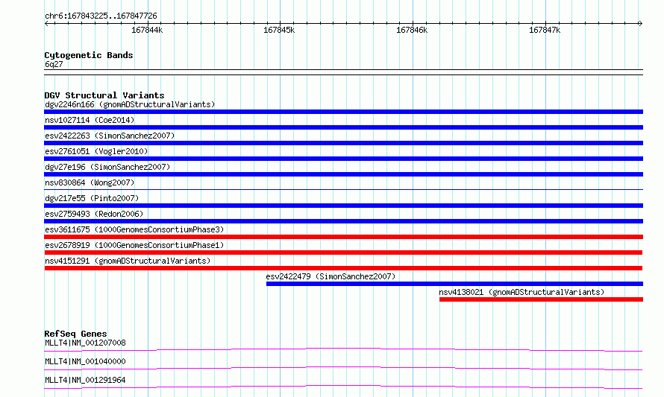Click the blue bar under nsv1027114
Image resolution: width=664 pixels, height=397 pixels.
(x=343, y=127)
